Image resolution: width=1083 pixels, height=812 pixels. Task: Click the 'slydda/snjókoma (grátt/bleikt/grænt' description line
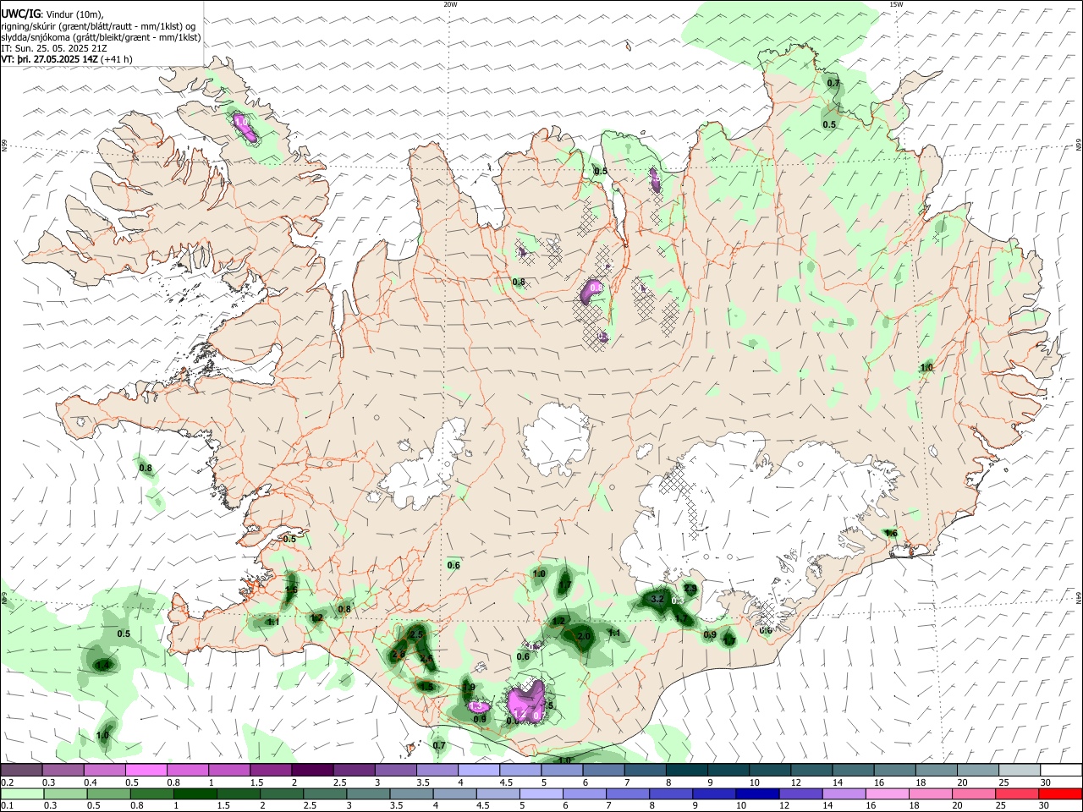101,37
